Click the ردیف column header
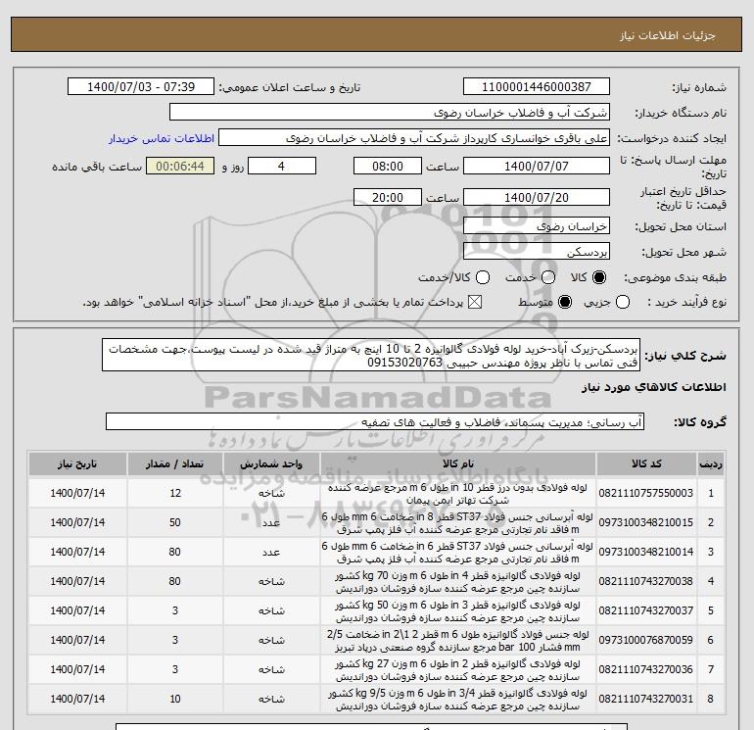Viewport: 754px width, 730px height. tap(711, 463)
